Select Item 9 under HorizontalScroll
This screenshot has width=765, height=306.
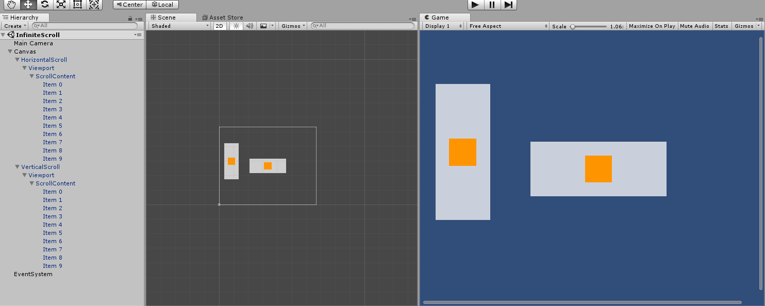coord(53,159)
